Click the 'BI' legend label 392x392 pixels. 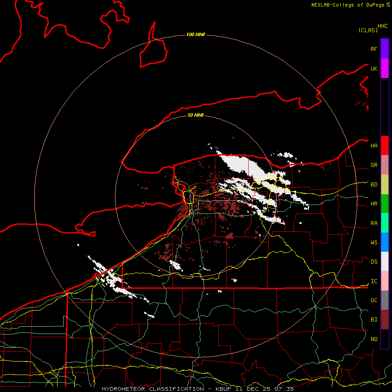(374, 320)
